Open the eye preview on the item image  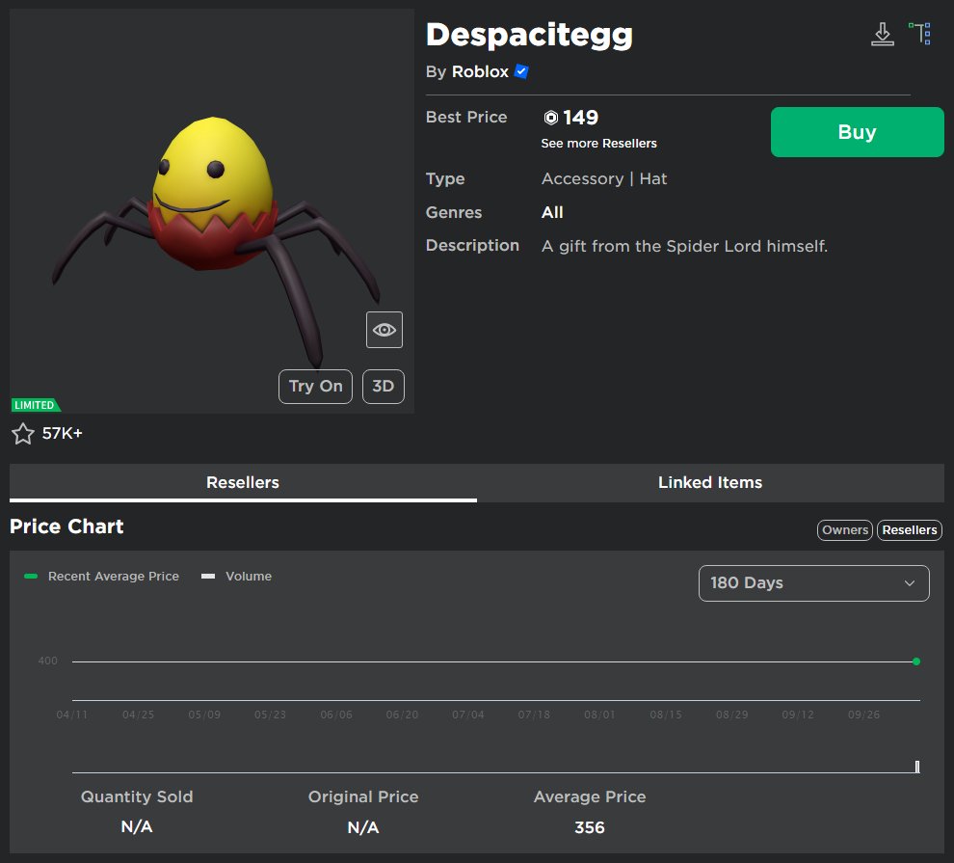384,330
